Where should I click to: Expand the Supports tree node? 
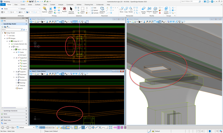pyautogui.click(x=14, y=72)
